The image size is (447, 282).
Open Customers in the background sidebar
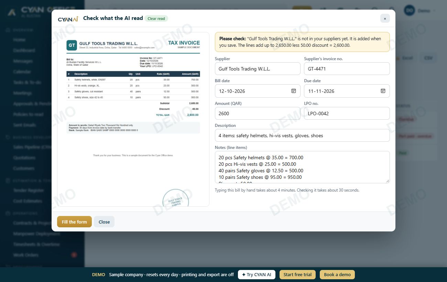(x=24, y=168)
